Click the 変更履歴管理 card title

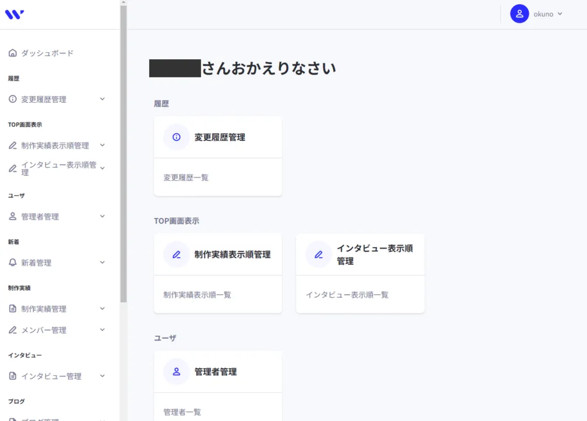[220, 137]
